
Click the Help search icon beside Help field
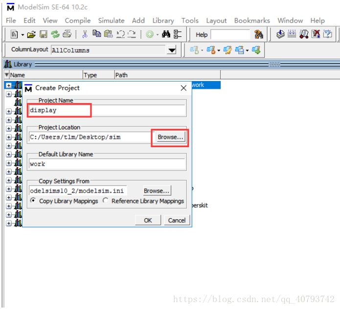(x=259, y=34)
